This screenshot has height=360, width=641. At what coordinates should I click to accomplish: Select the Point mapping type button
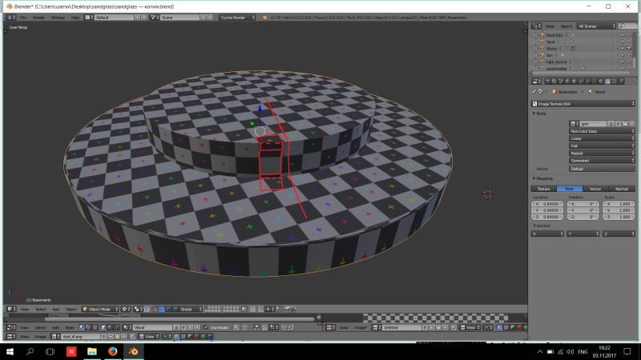click(570, 189)
